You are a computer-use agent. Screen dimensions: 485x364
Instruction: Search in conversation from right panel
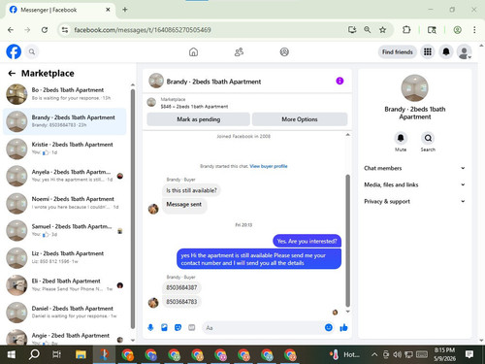pos(428,139)
